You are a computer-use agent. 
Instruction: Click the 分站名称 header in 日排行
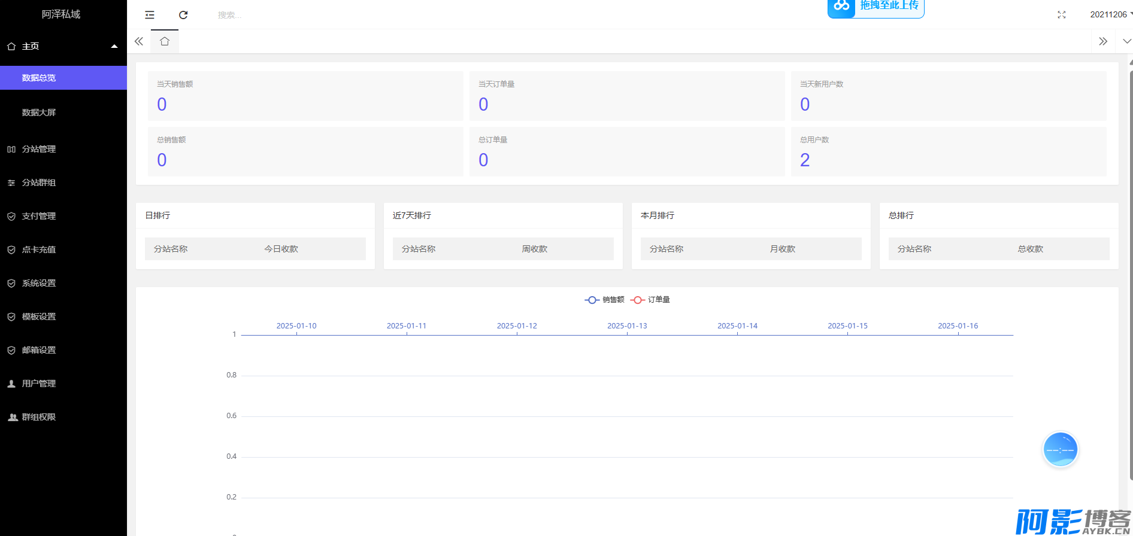coord(171,249)
